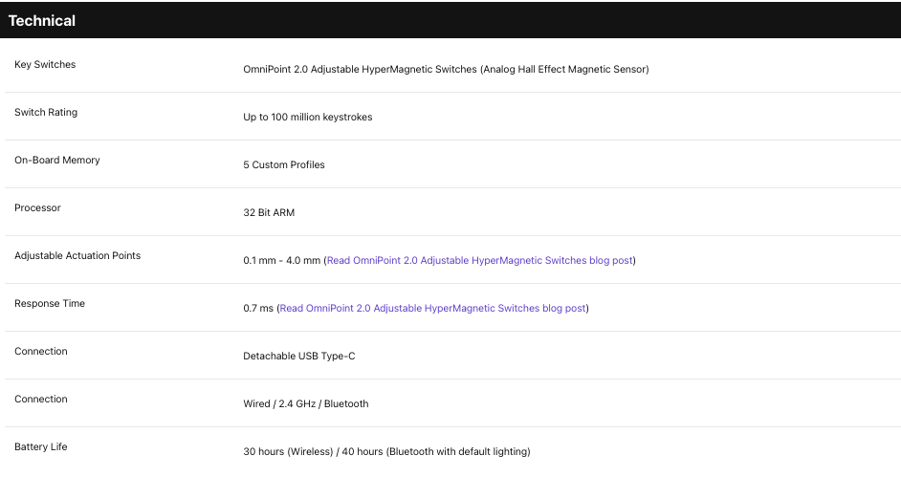Select the Battery Life label

pos(41,446)
